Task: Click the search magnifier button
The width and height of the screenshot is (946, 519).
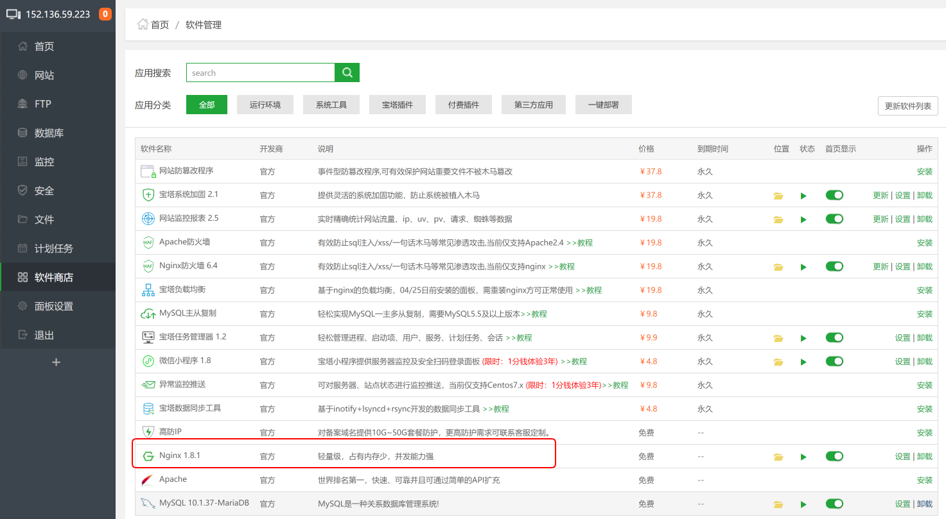Action: tap(347, 72)
